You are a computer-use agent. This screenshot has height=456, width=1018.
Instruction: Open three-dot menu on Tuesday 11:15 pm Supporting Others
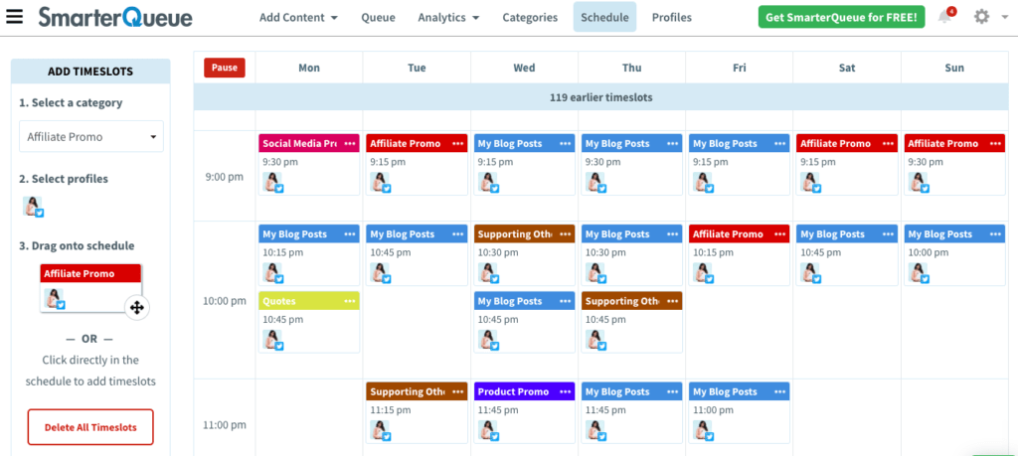click(458, 391)
